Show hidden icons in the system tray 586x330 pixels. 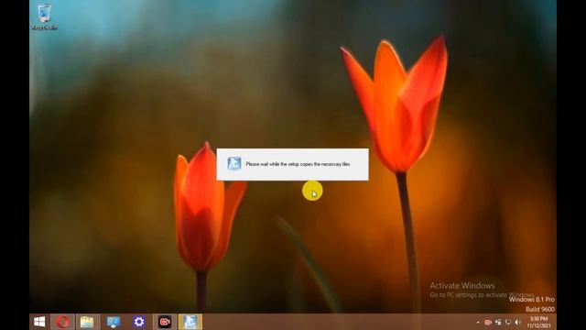coord(478,322)
